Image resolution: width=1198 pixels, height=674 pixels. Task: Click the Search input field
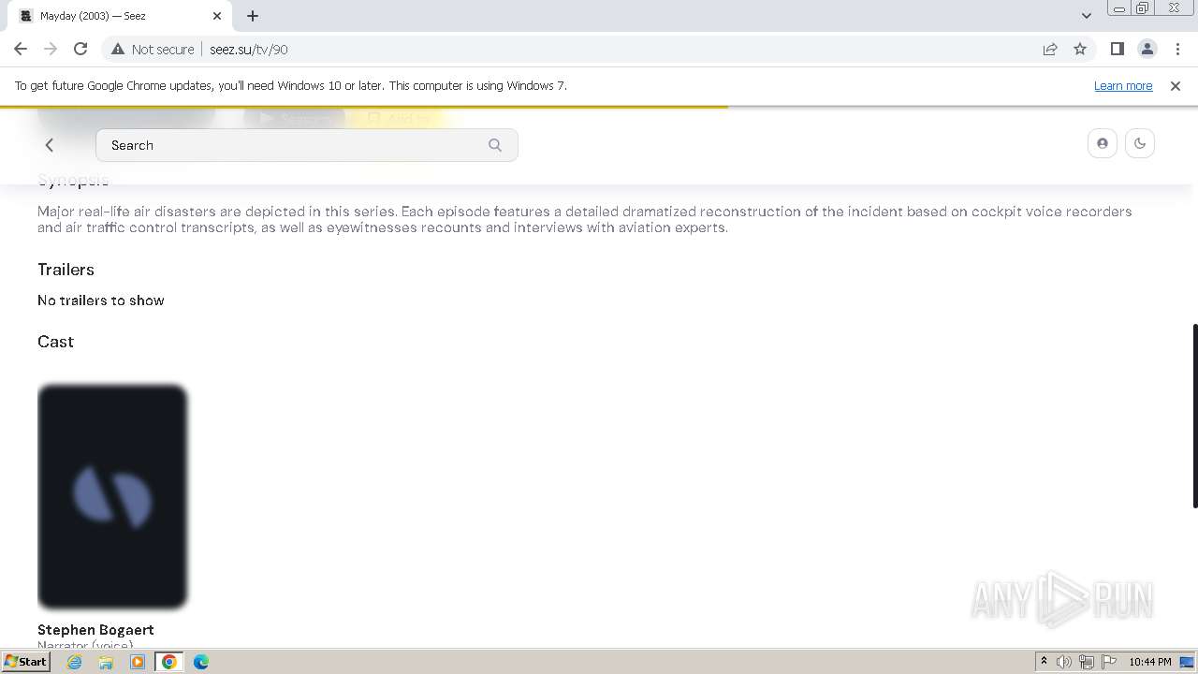(x=307, y=145)
